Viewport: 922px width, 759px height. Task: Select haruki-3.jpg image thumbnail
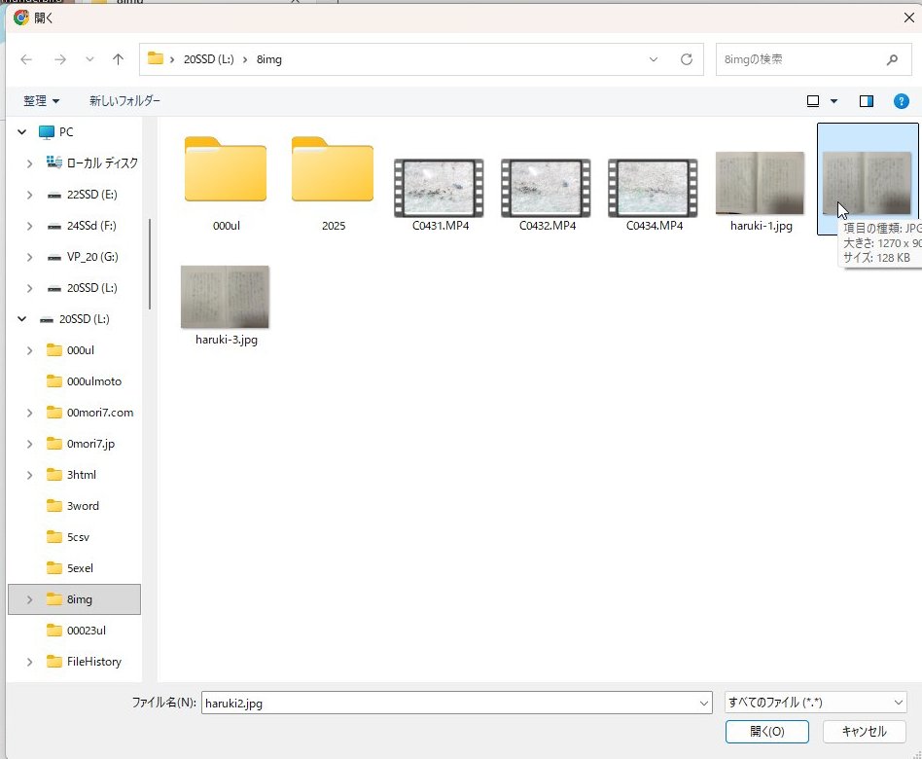coord(226,297)
